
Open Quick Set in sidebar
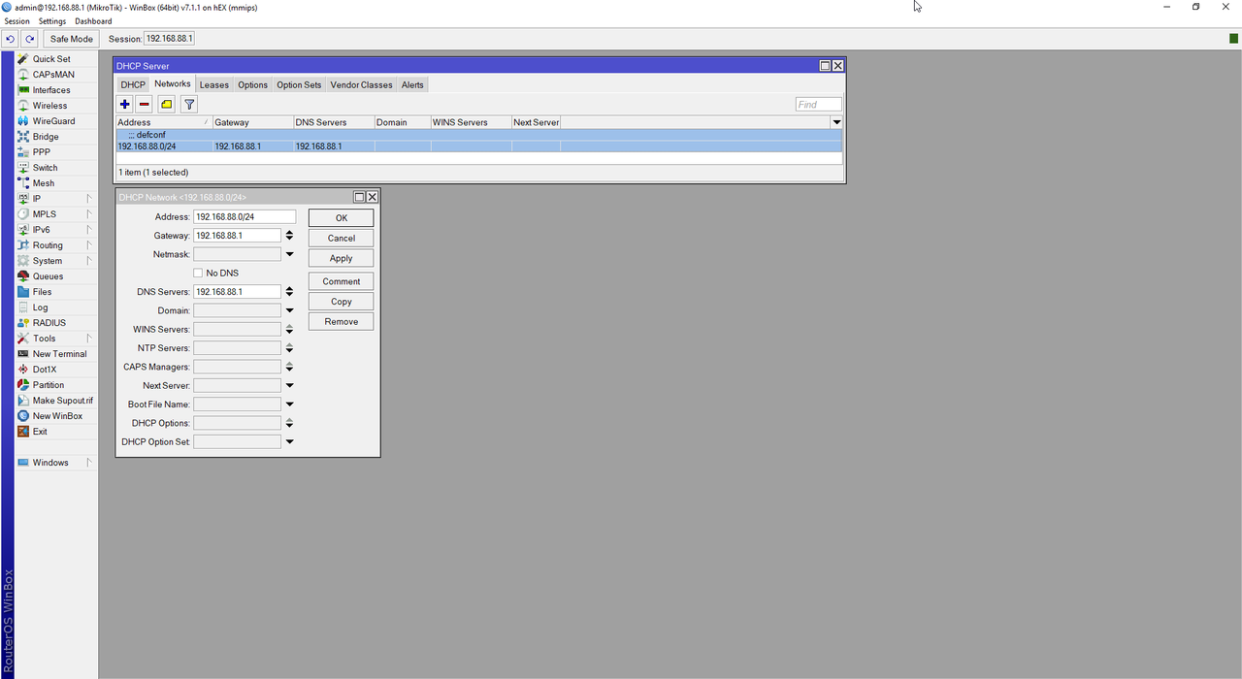50,59
